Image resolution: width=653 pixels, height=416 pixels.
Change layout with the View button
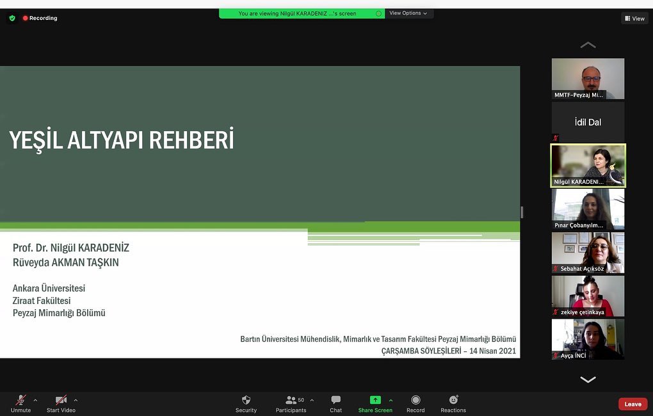click(x=634, y=19)
